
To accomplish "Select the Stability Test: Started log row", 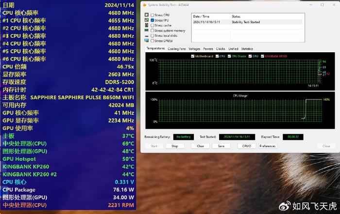I will [248, 22].
